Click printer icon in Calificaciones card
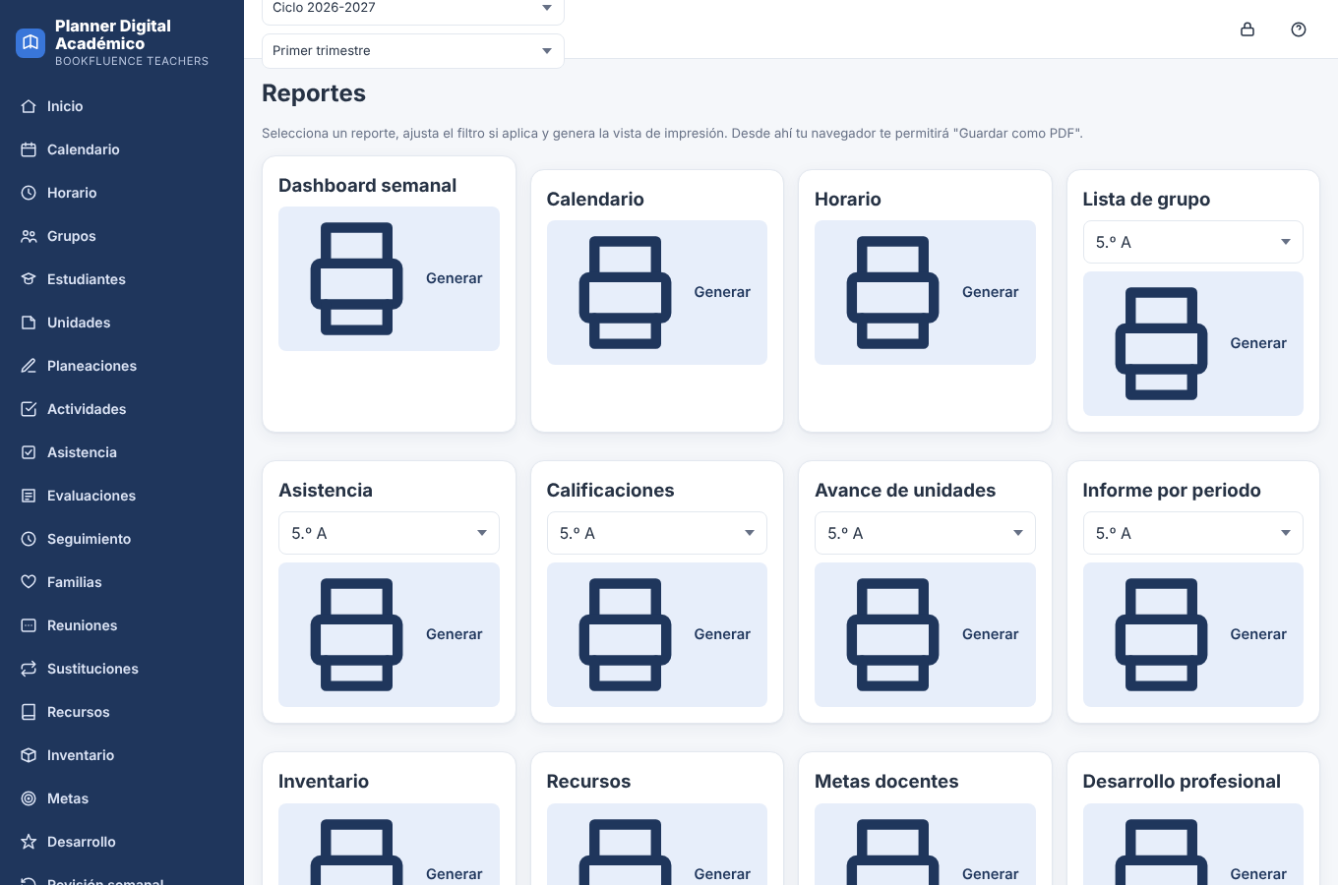This screenshot has width=1338, height=885. (x=625, y=634)
